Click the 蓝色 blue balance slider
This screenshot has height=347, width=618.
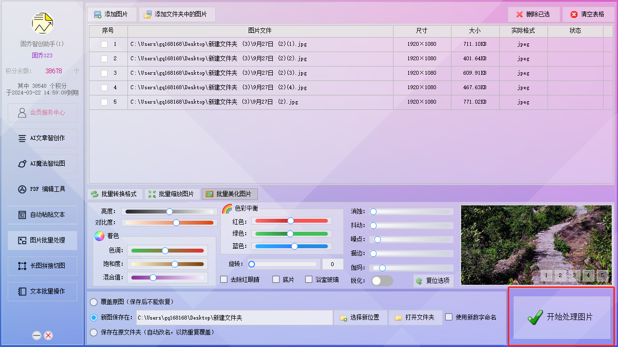pyautogui.click(x=292, y=246)
